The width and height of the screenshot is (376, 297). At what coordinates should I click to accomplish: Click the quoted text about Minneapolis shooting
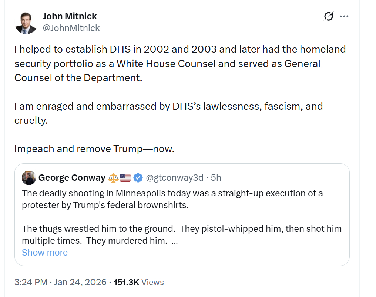(x=172, y=199)
